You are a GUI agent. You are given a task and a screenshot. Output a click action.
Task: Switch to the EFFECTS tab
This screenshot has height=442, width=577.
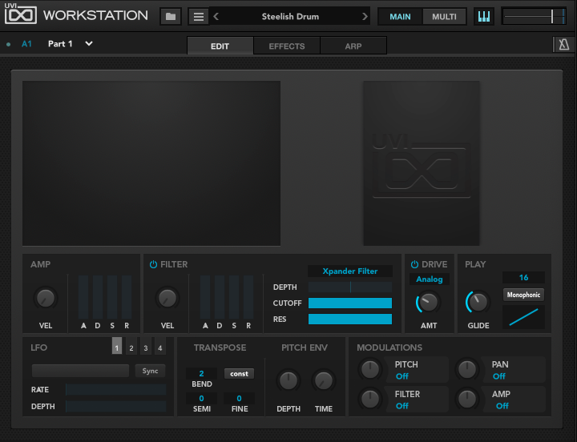click(287, 46)
